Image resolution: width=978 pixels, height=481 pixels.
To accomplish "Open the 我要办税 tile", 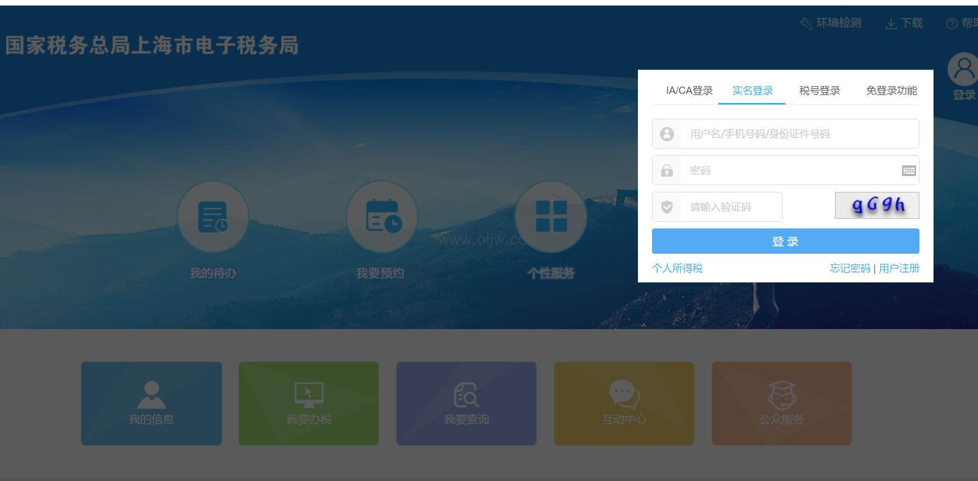I will [x=309, y=403].
